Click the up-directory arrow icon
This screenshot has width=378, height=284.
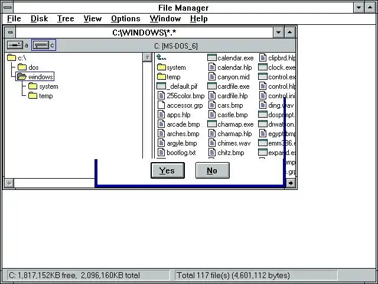coord(161,57)
